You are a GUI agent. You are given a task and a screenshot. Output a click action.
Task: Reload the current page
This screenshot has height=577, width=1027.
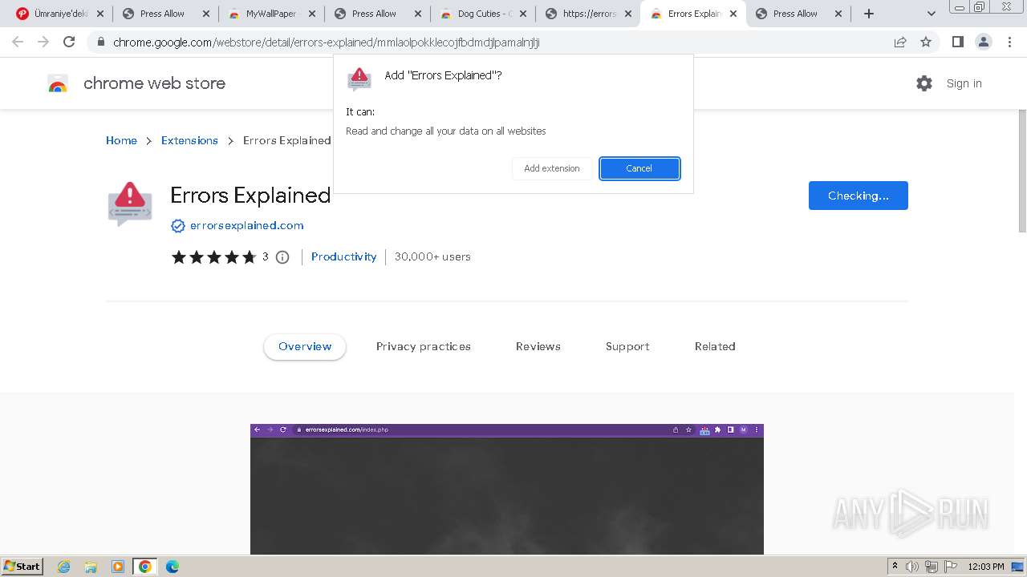click(69, 42)
